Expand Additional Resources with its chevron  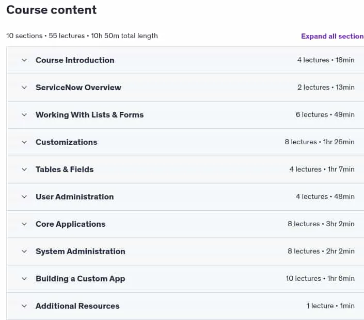[24, 306]
